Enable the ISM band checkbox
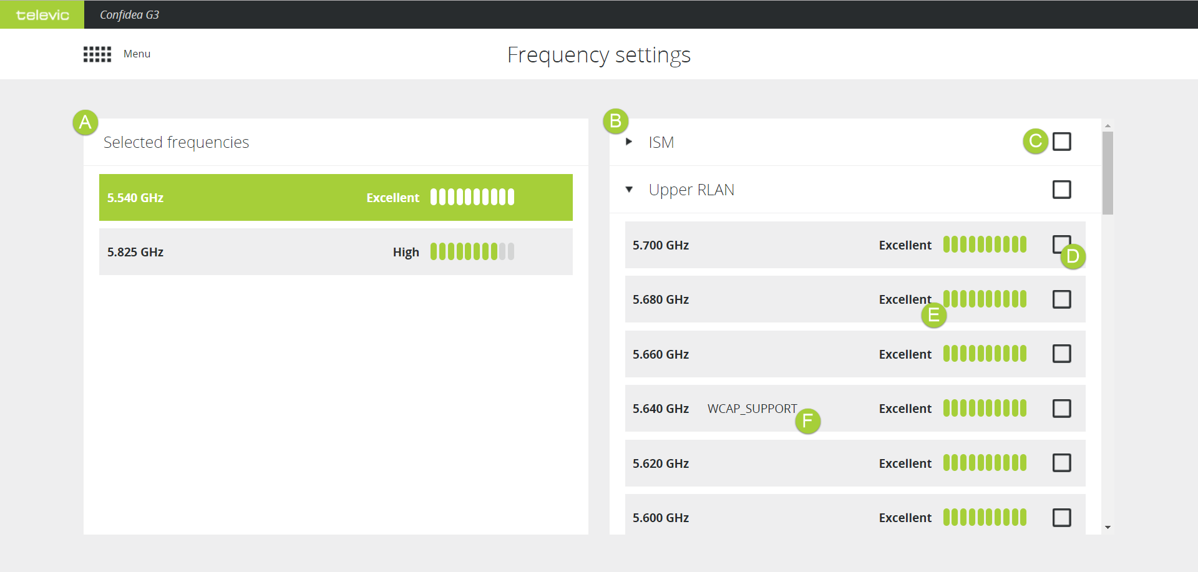Image resolution: width=1198 pixels, height=572 pixels. (1061, 142)
